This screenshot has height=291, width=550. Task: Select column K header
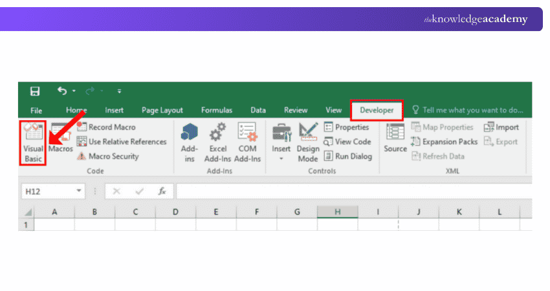pos(459,211)
